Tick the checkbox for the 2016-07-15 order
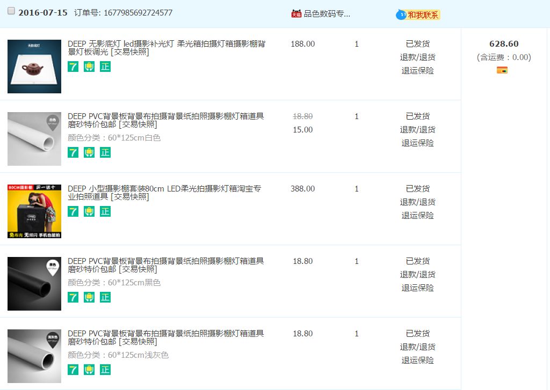Screen dimensions: 550x390 click(x=11, y=11)
